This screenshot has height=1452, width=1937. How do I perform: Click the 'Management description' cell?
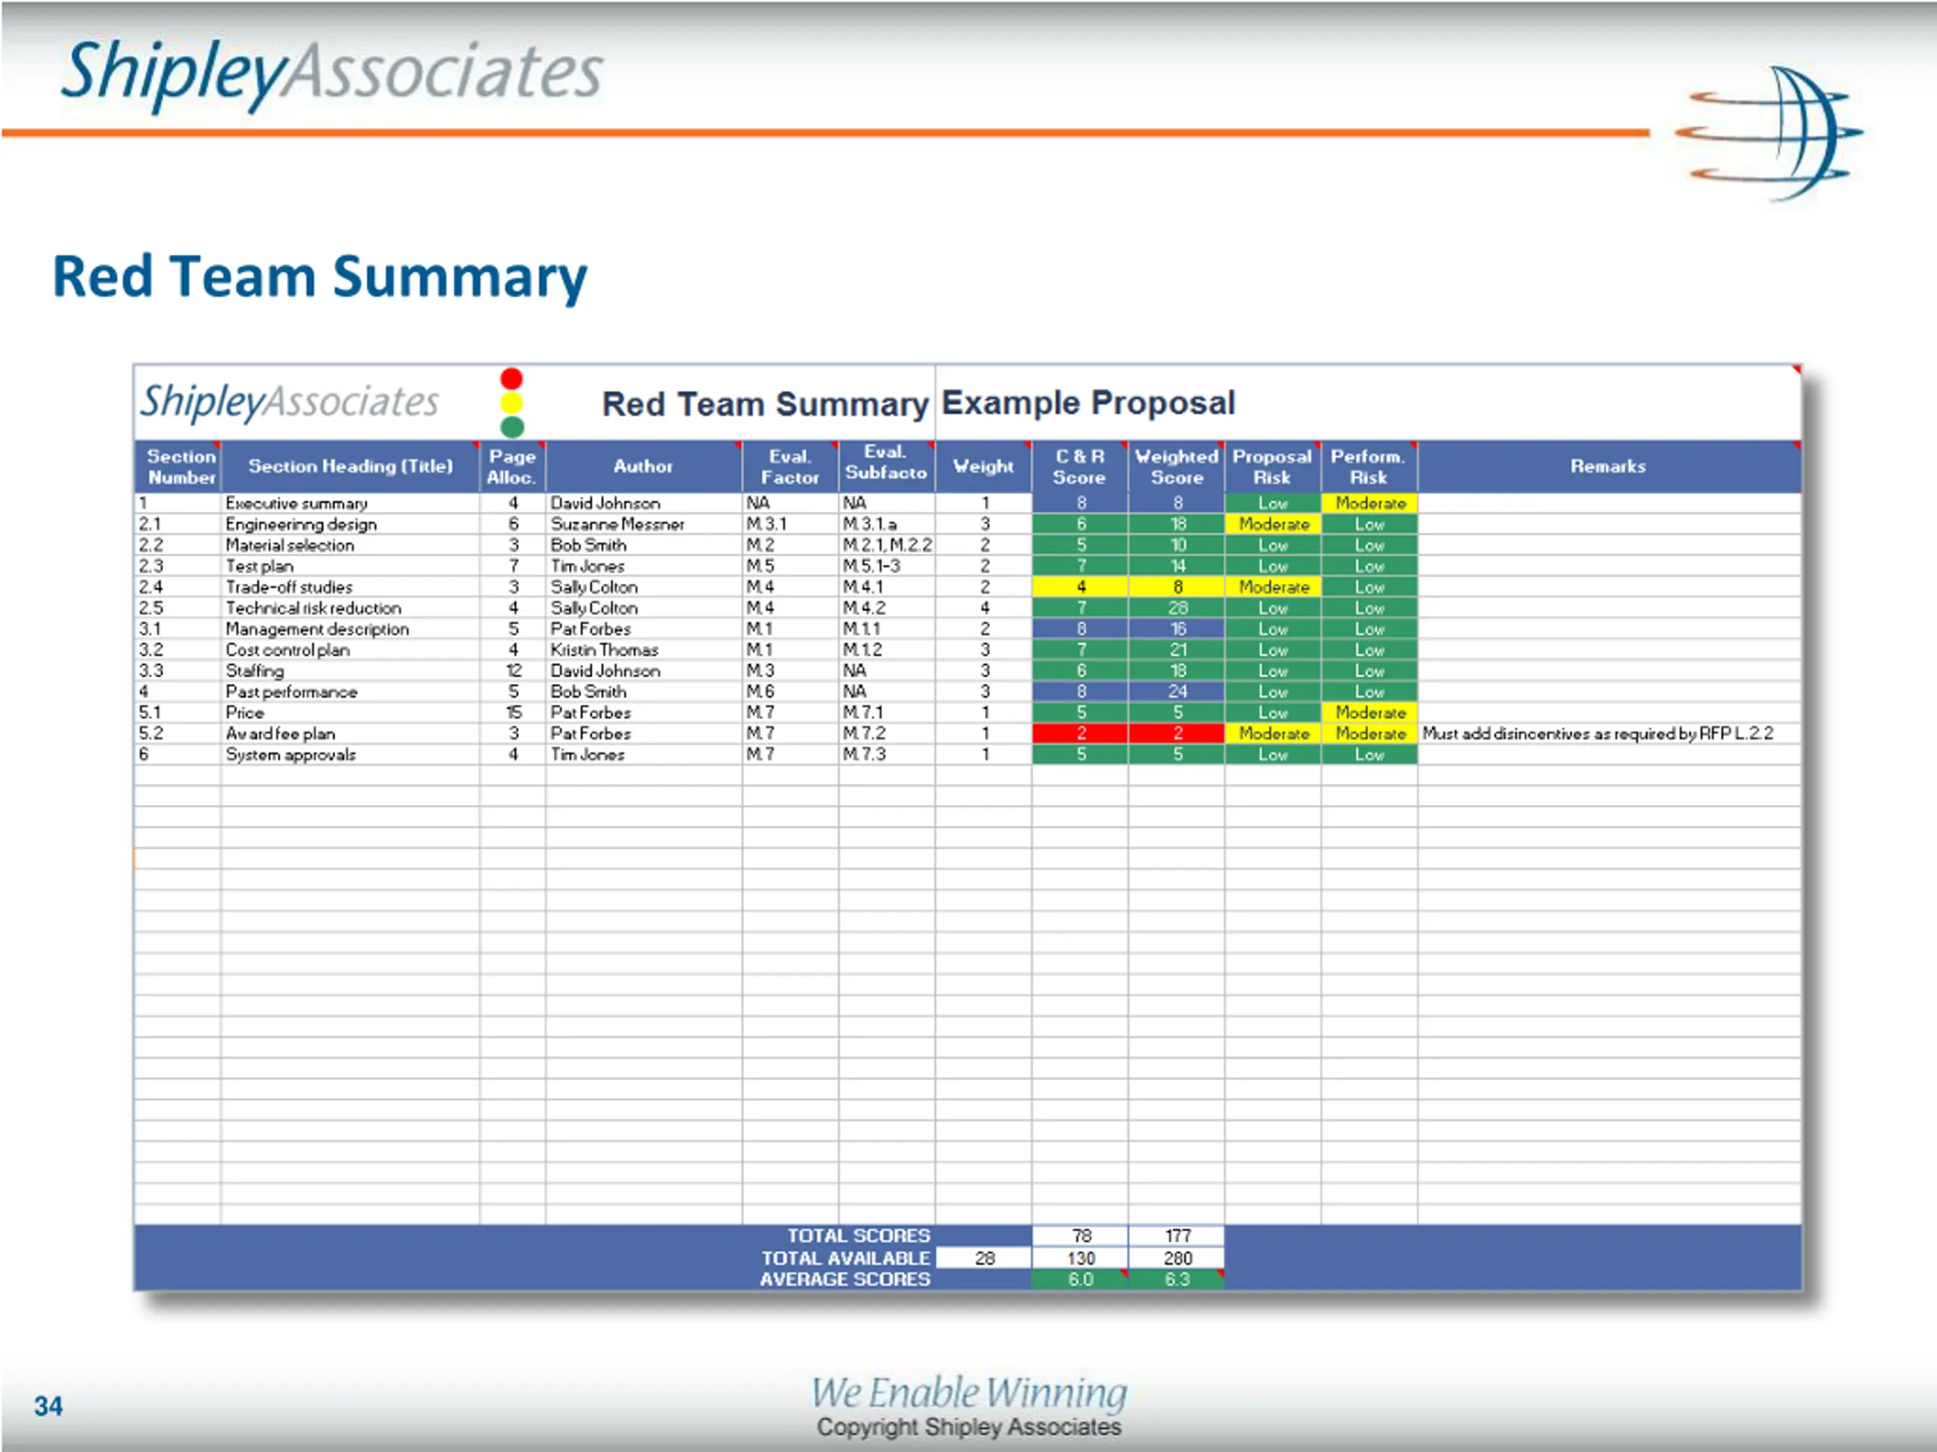(x=350, y=629)
